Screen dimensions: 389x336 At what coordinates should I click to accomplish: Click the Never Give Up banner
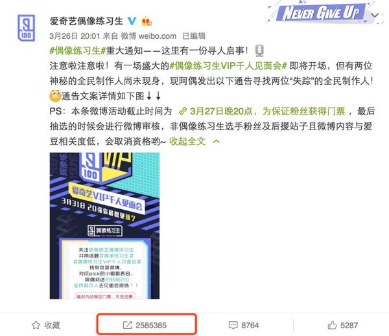point(322,13)
